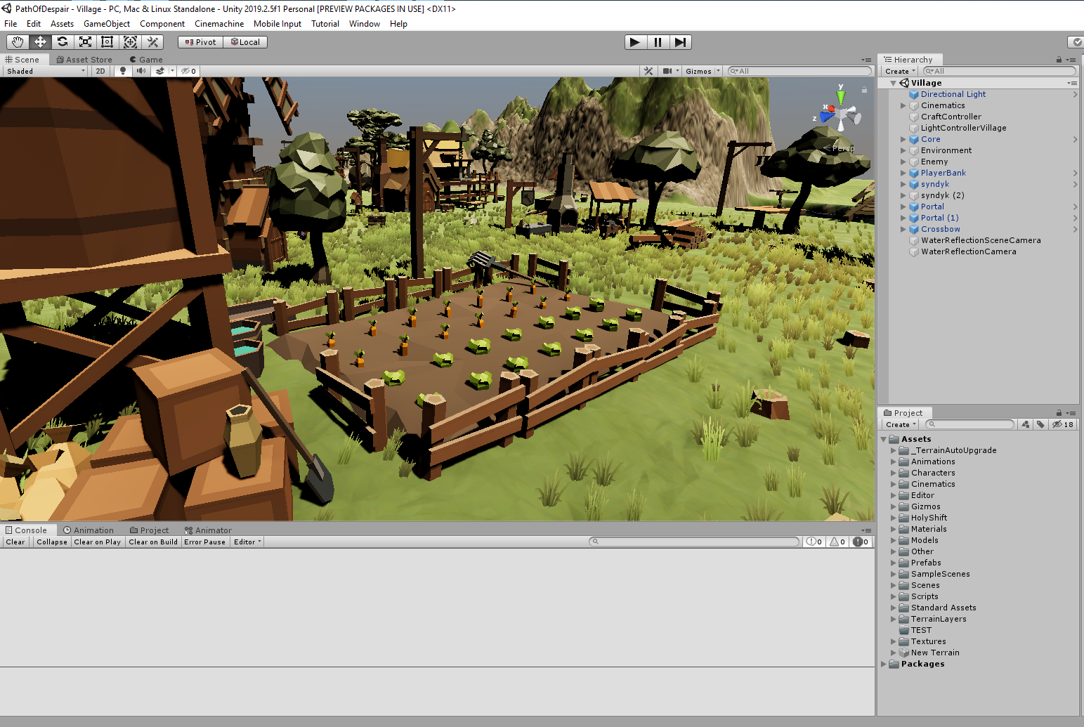Image resolution: width=1084 pixels, height=727 pixels.
Task: Select the Hand tool
Action: 18,42
